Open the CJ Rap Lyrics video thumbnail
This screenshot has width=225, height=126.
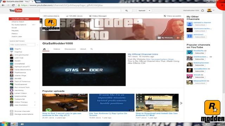click(112, 103)
